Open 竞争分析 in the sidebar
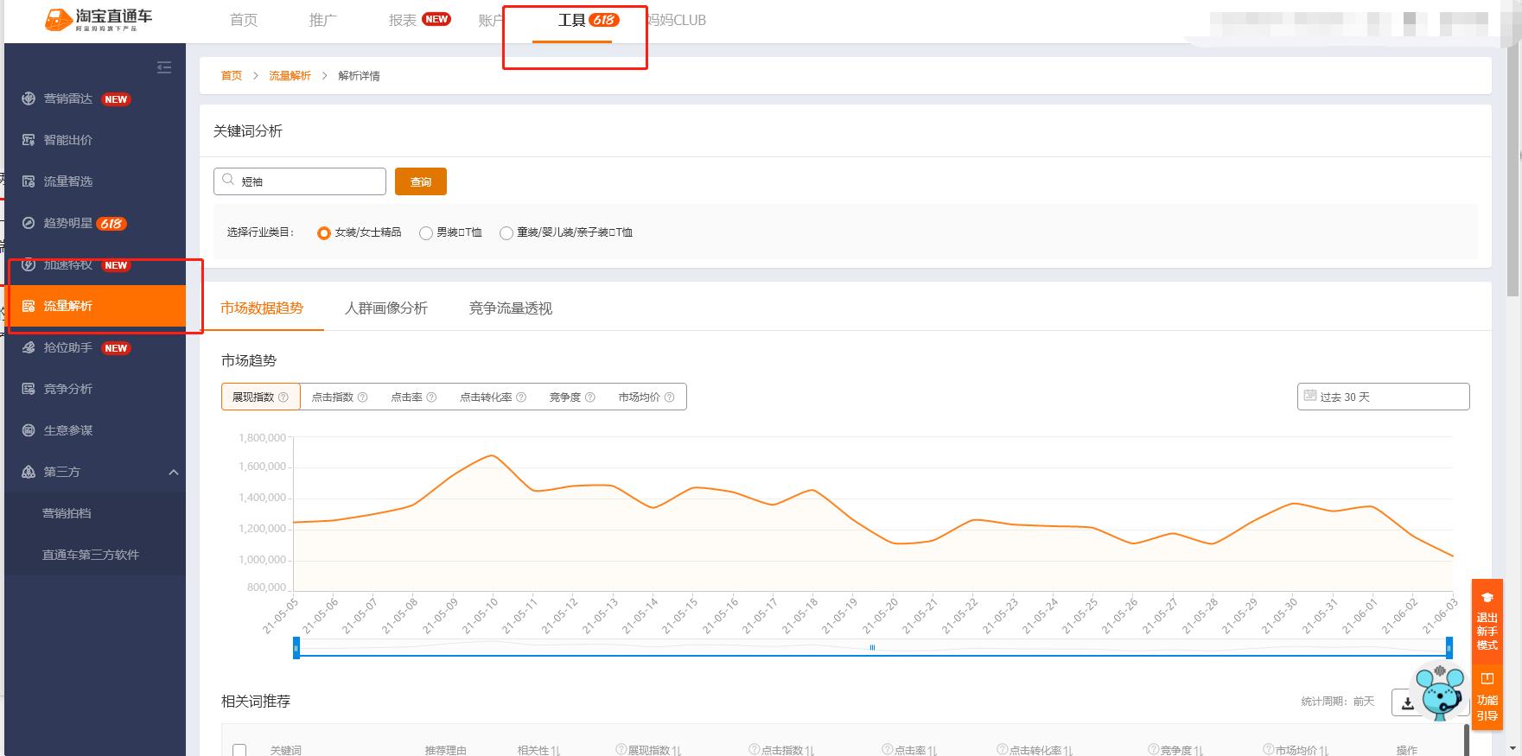1522x756 pixels. click(x=68, y=389)
